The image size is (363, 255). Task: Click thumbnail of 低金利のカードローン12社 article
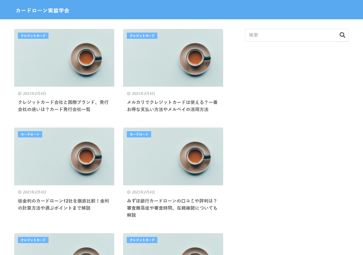coord(64,156)
